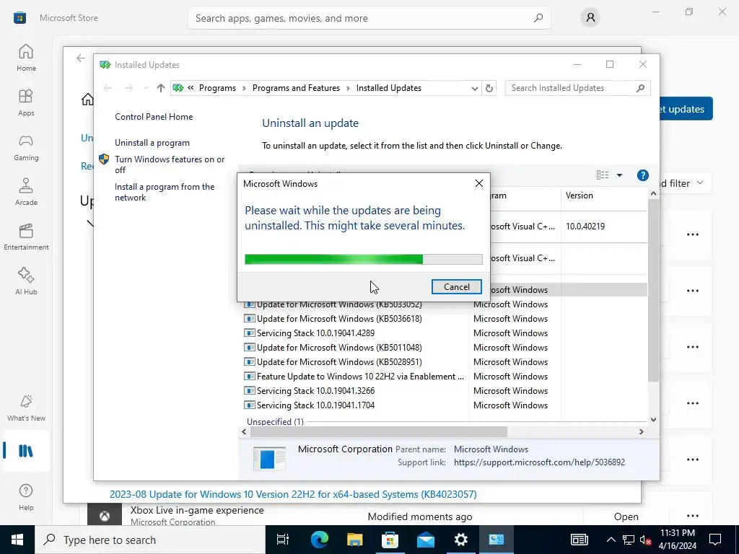The width and height of the screenshot is (739, 554).
Task: Click Turn Windows features on or off
Action: [170, 164]
